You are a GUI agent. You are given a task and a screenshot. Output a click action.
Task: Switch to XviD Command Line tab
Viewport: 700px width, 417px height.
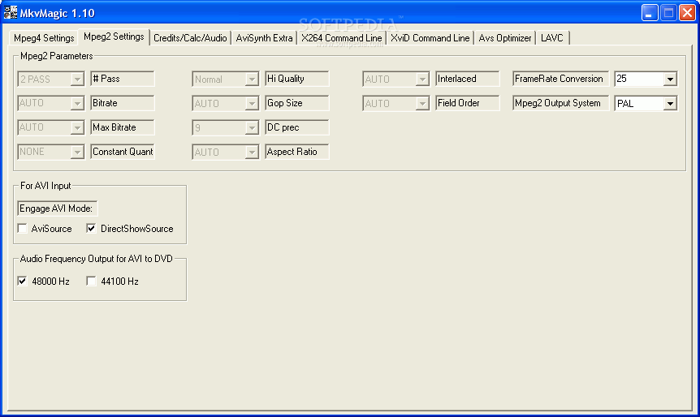430,38
